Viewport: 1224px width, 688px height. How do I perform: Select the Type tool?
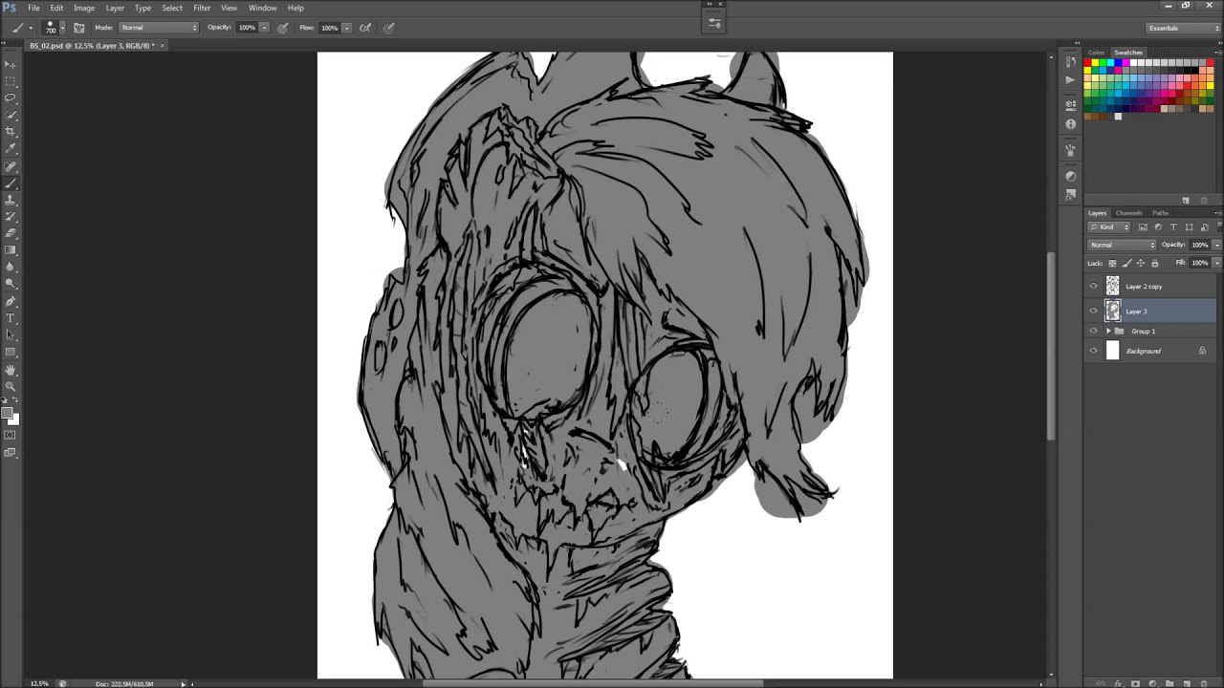(x=11, y=318)
